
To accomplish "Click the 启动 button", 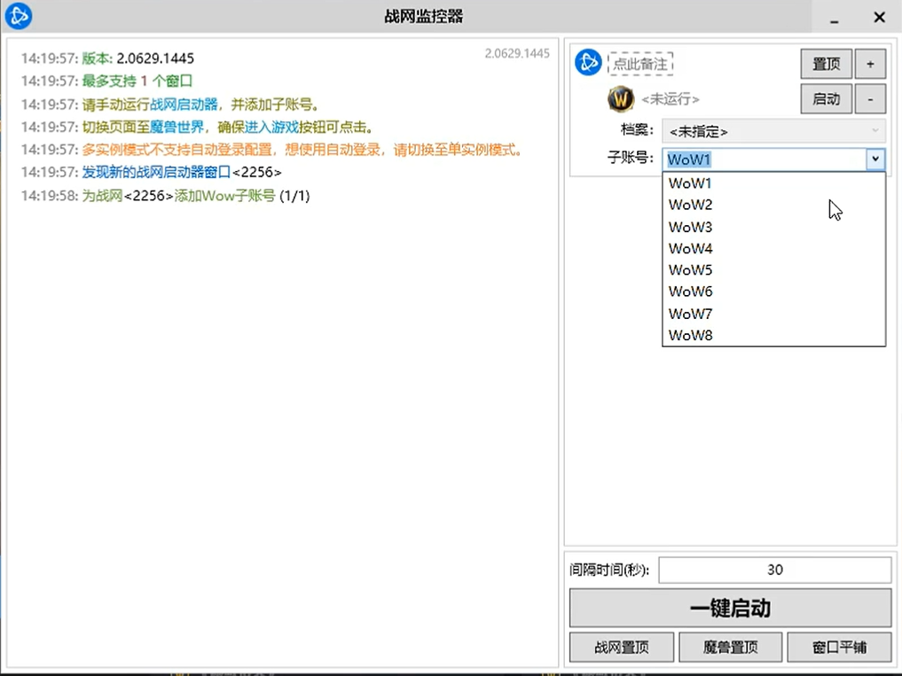I will (x=826, y=99).
